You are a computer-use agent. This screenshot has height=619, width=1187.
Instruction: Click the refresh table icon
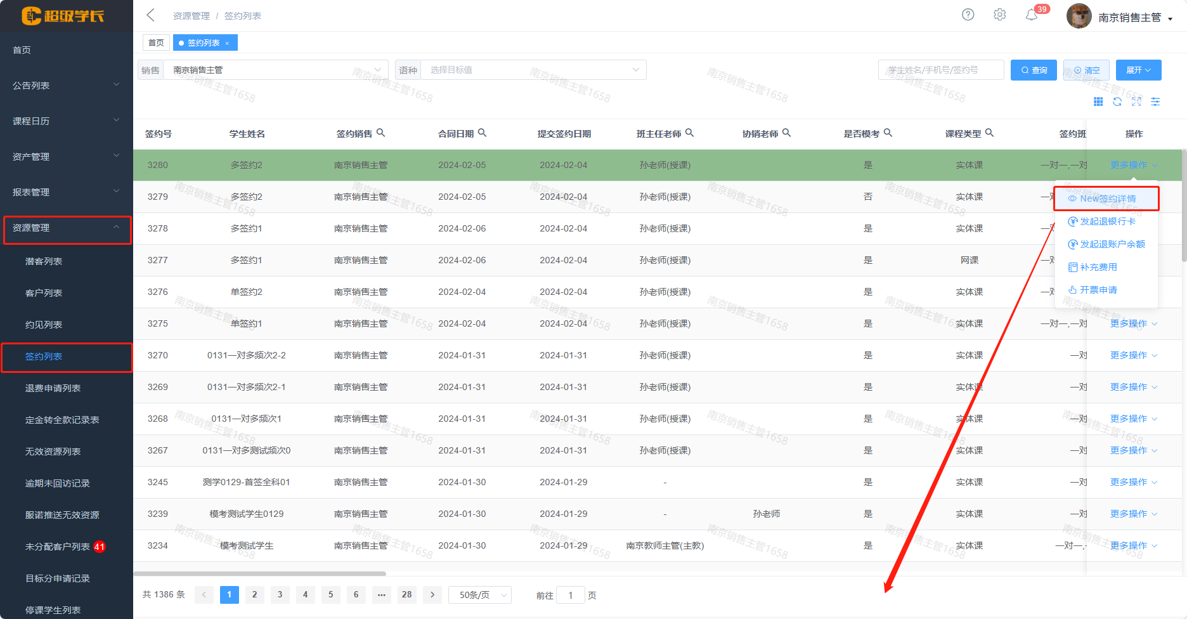pyautogui.click(x=1117, y=101)
